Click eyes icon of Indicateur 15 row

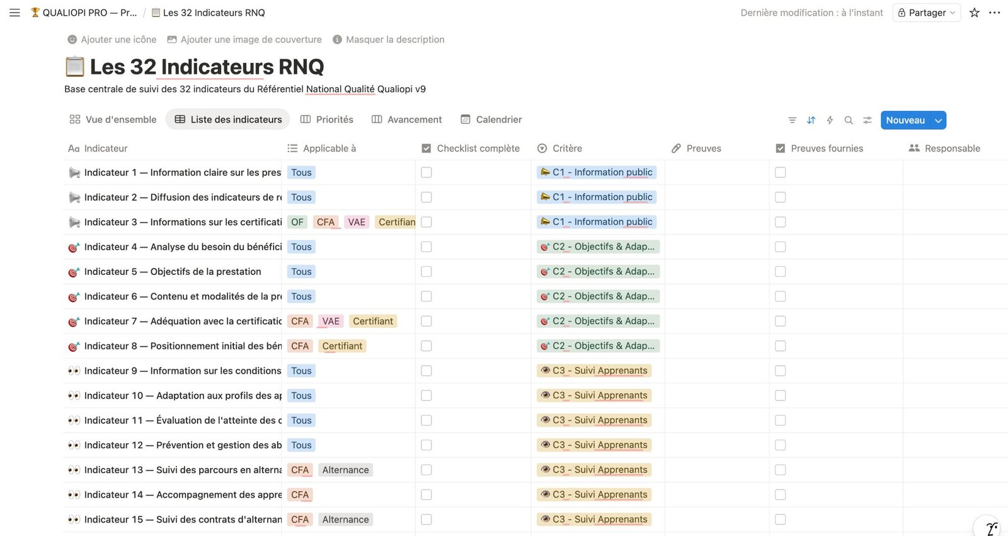[x=74, y=520]
